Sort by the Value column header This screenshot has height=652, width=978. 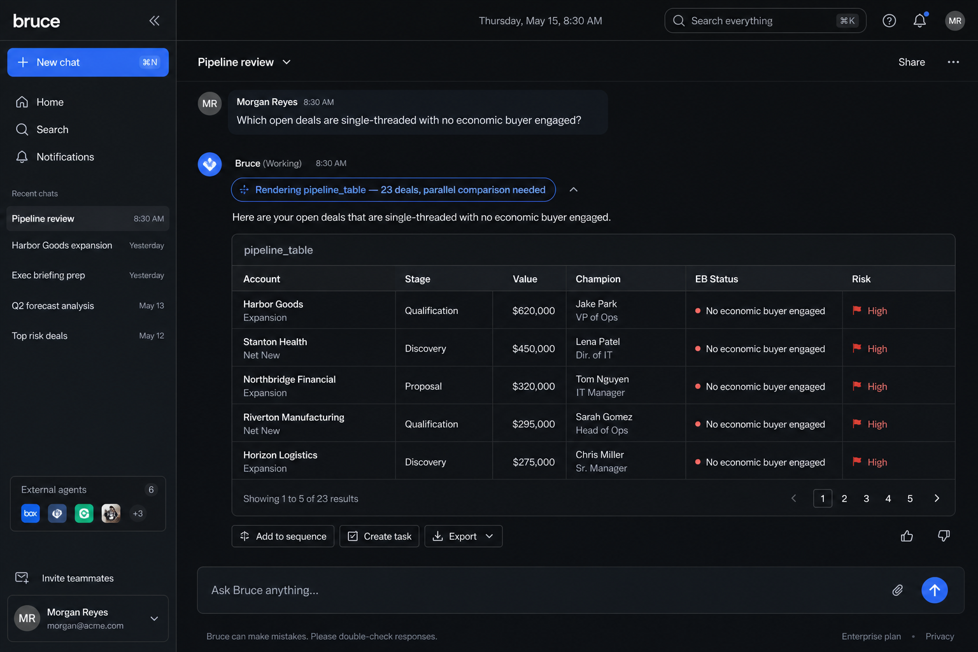525,279
